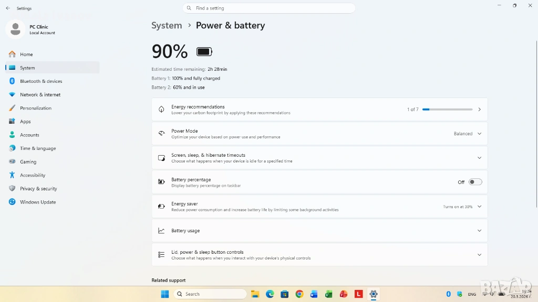Open Energy recommendations page
The height and width of the screenshot is (302, 538).
tap(319, 110)
